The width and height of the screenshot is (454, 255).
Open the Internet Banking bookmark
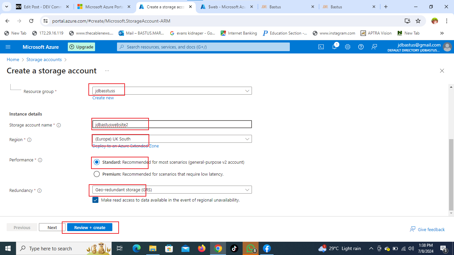[239, 33]
